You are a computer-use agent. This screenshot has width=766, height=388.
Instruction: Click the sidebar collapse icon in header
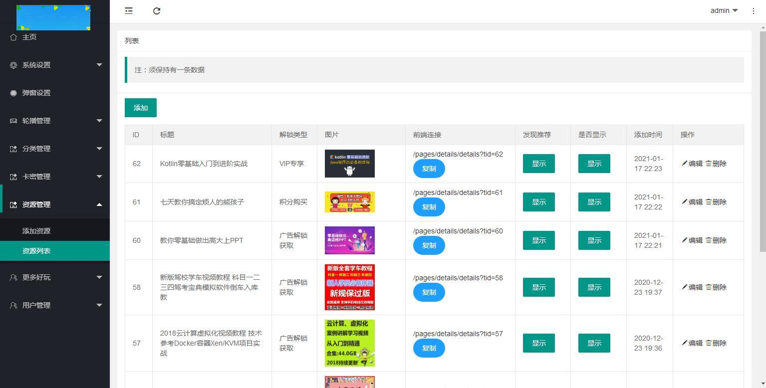[129, 10]
